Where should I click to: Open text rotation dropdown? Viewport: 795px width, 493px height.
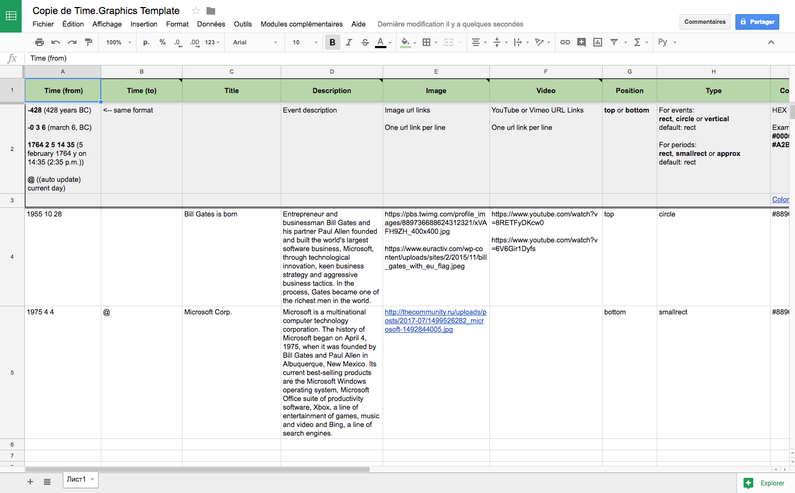pos(542,42)
